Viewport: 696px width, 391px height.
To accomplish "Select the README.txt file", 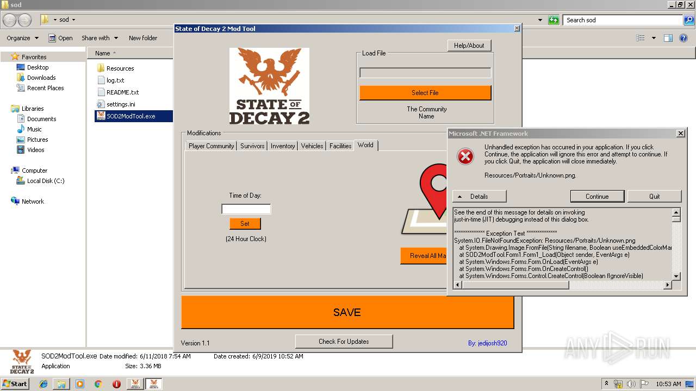I will point(122,92).
